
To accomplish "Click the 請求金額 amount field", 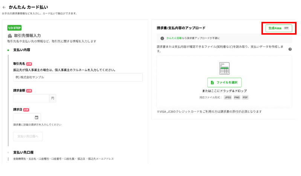I will coord(31,98).
